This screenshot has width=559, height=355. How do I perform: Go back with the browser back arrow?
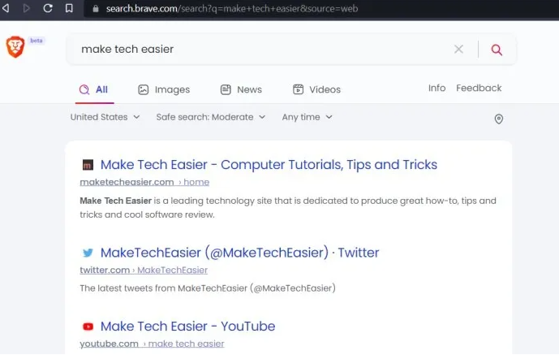click(x=6, y=8)
